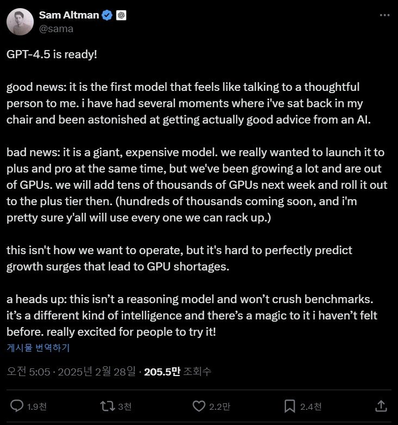Image resolution: width=398 pixels, height=425 pixels.
Task: Open Sam Altman's profile picture
Action: [x=20, y=22]
